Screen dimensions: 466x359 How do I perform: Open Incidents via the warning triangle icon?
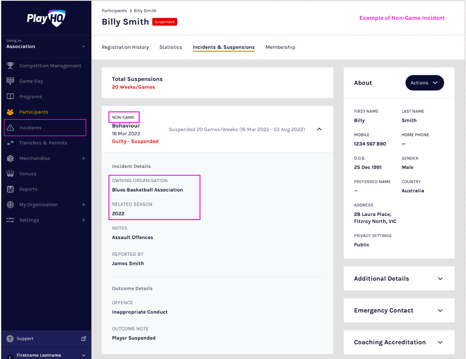(9, 127)
